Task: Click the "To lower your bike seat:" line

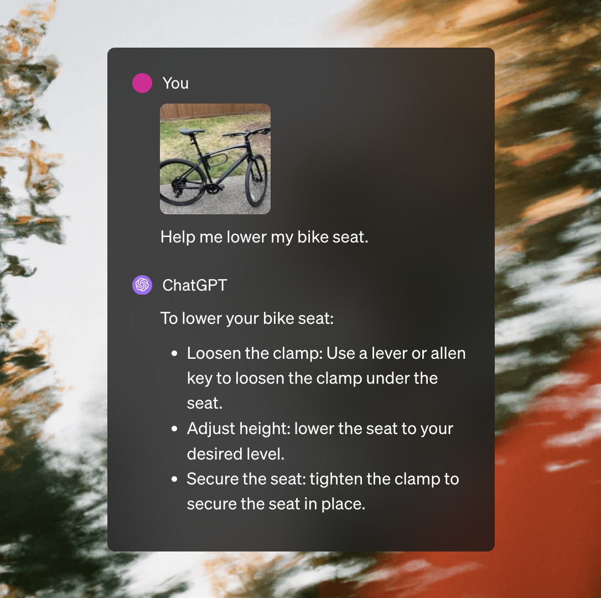Action: click(247, 318)
